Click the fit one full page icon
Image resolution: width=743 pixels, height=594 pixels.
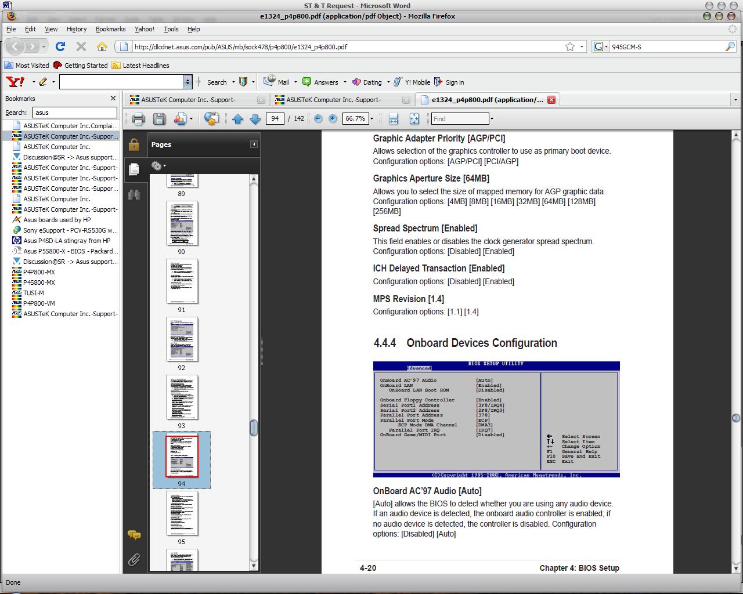(x=414, y=119)
